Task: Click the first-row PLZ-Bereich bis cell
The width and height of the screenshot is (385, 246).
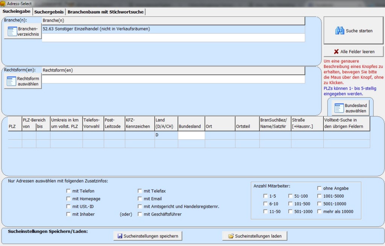Action: (43, 135)
